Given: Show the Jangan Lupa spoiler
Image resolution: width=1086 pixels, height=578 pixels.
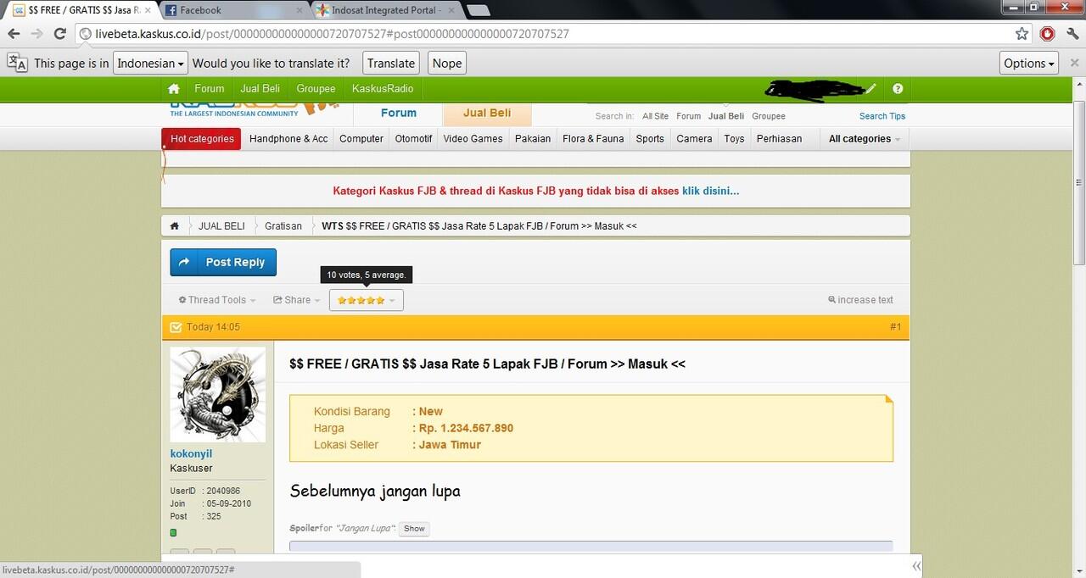Looking at the screenshot, I should [414, 529].
